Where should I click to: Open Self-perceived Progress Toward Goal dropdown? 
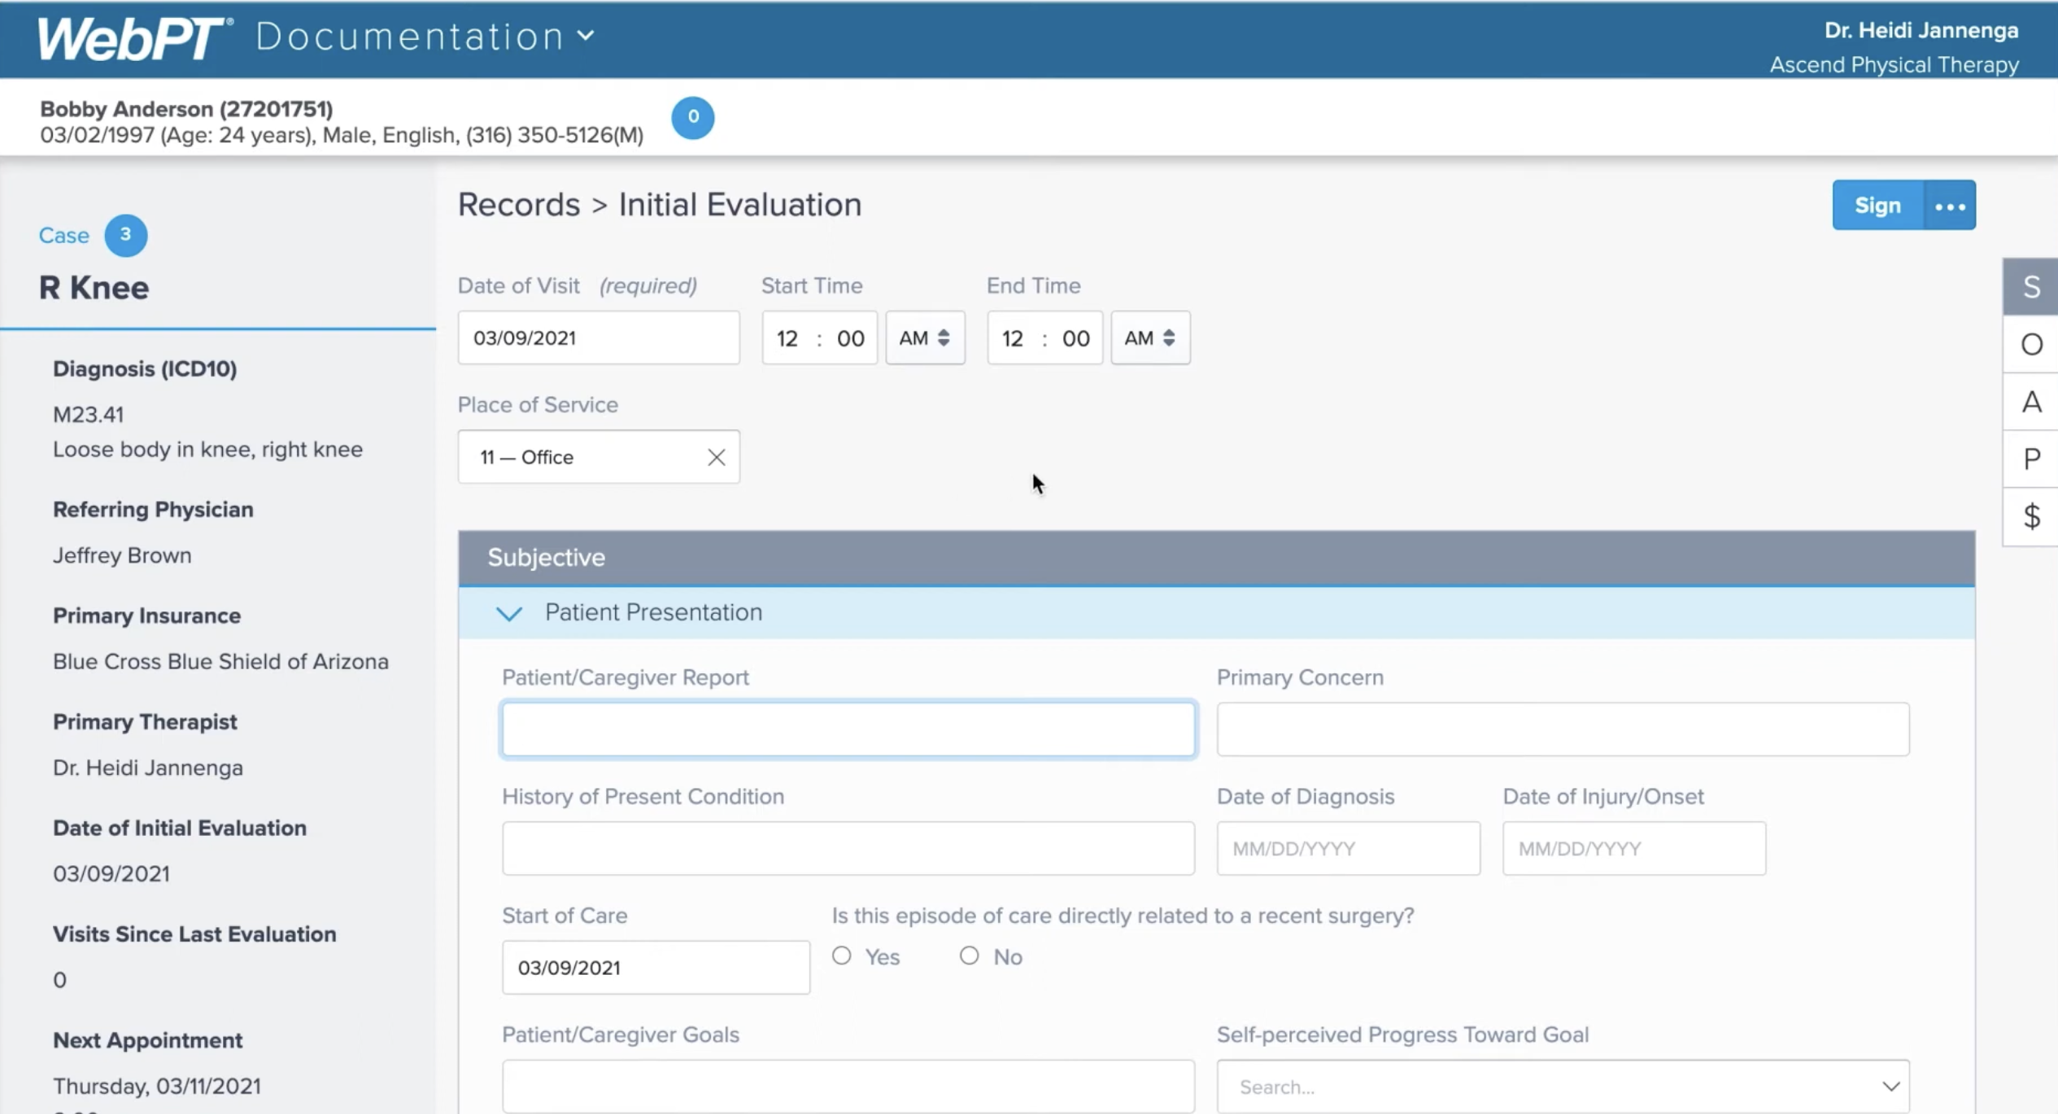point(1563,1086)
